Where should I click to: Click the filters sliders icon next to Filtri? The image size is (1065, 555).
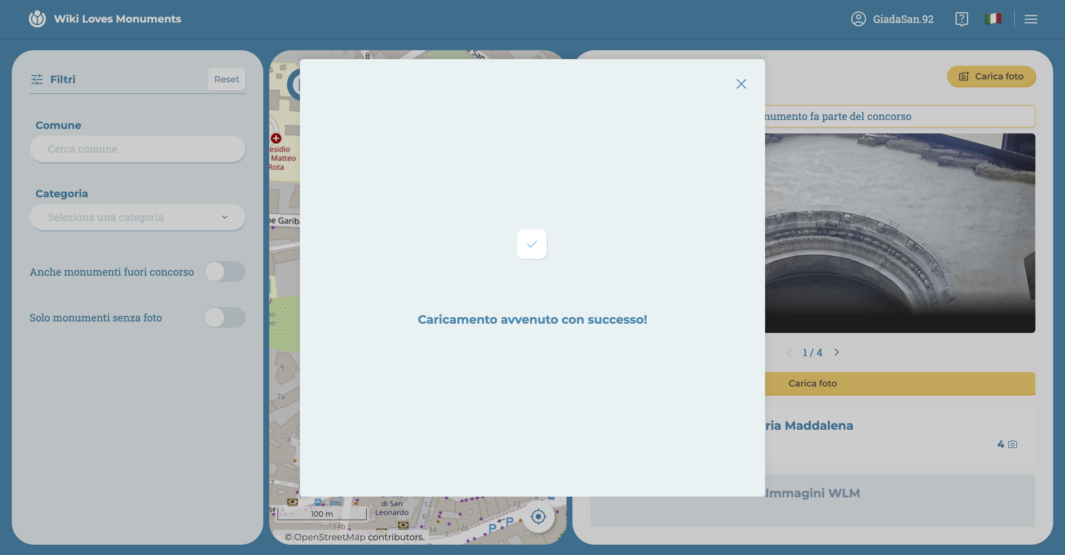[37, 79]
